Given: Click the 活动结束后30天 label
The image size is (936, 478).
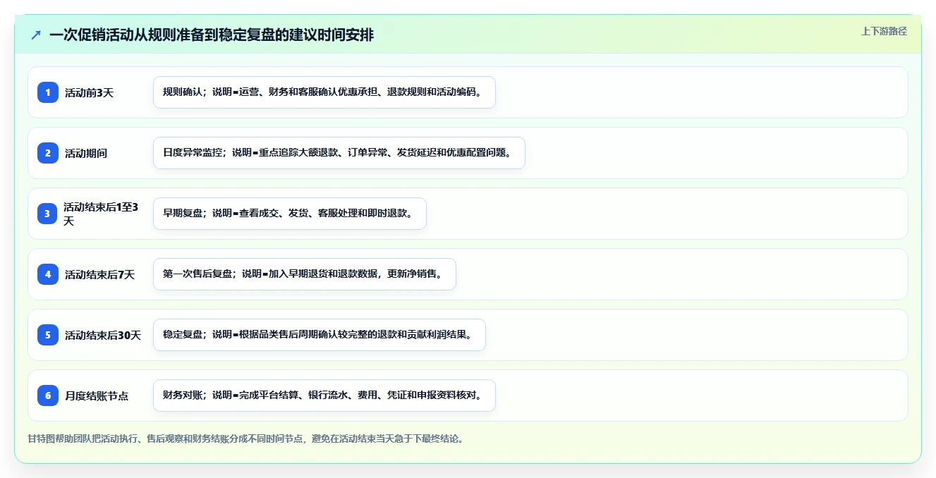Looking at the screenshot, I should (x=103, y=335).
